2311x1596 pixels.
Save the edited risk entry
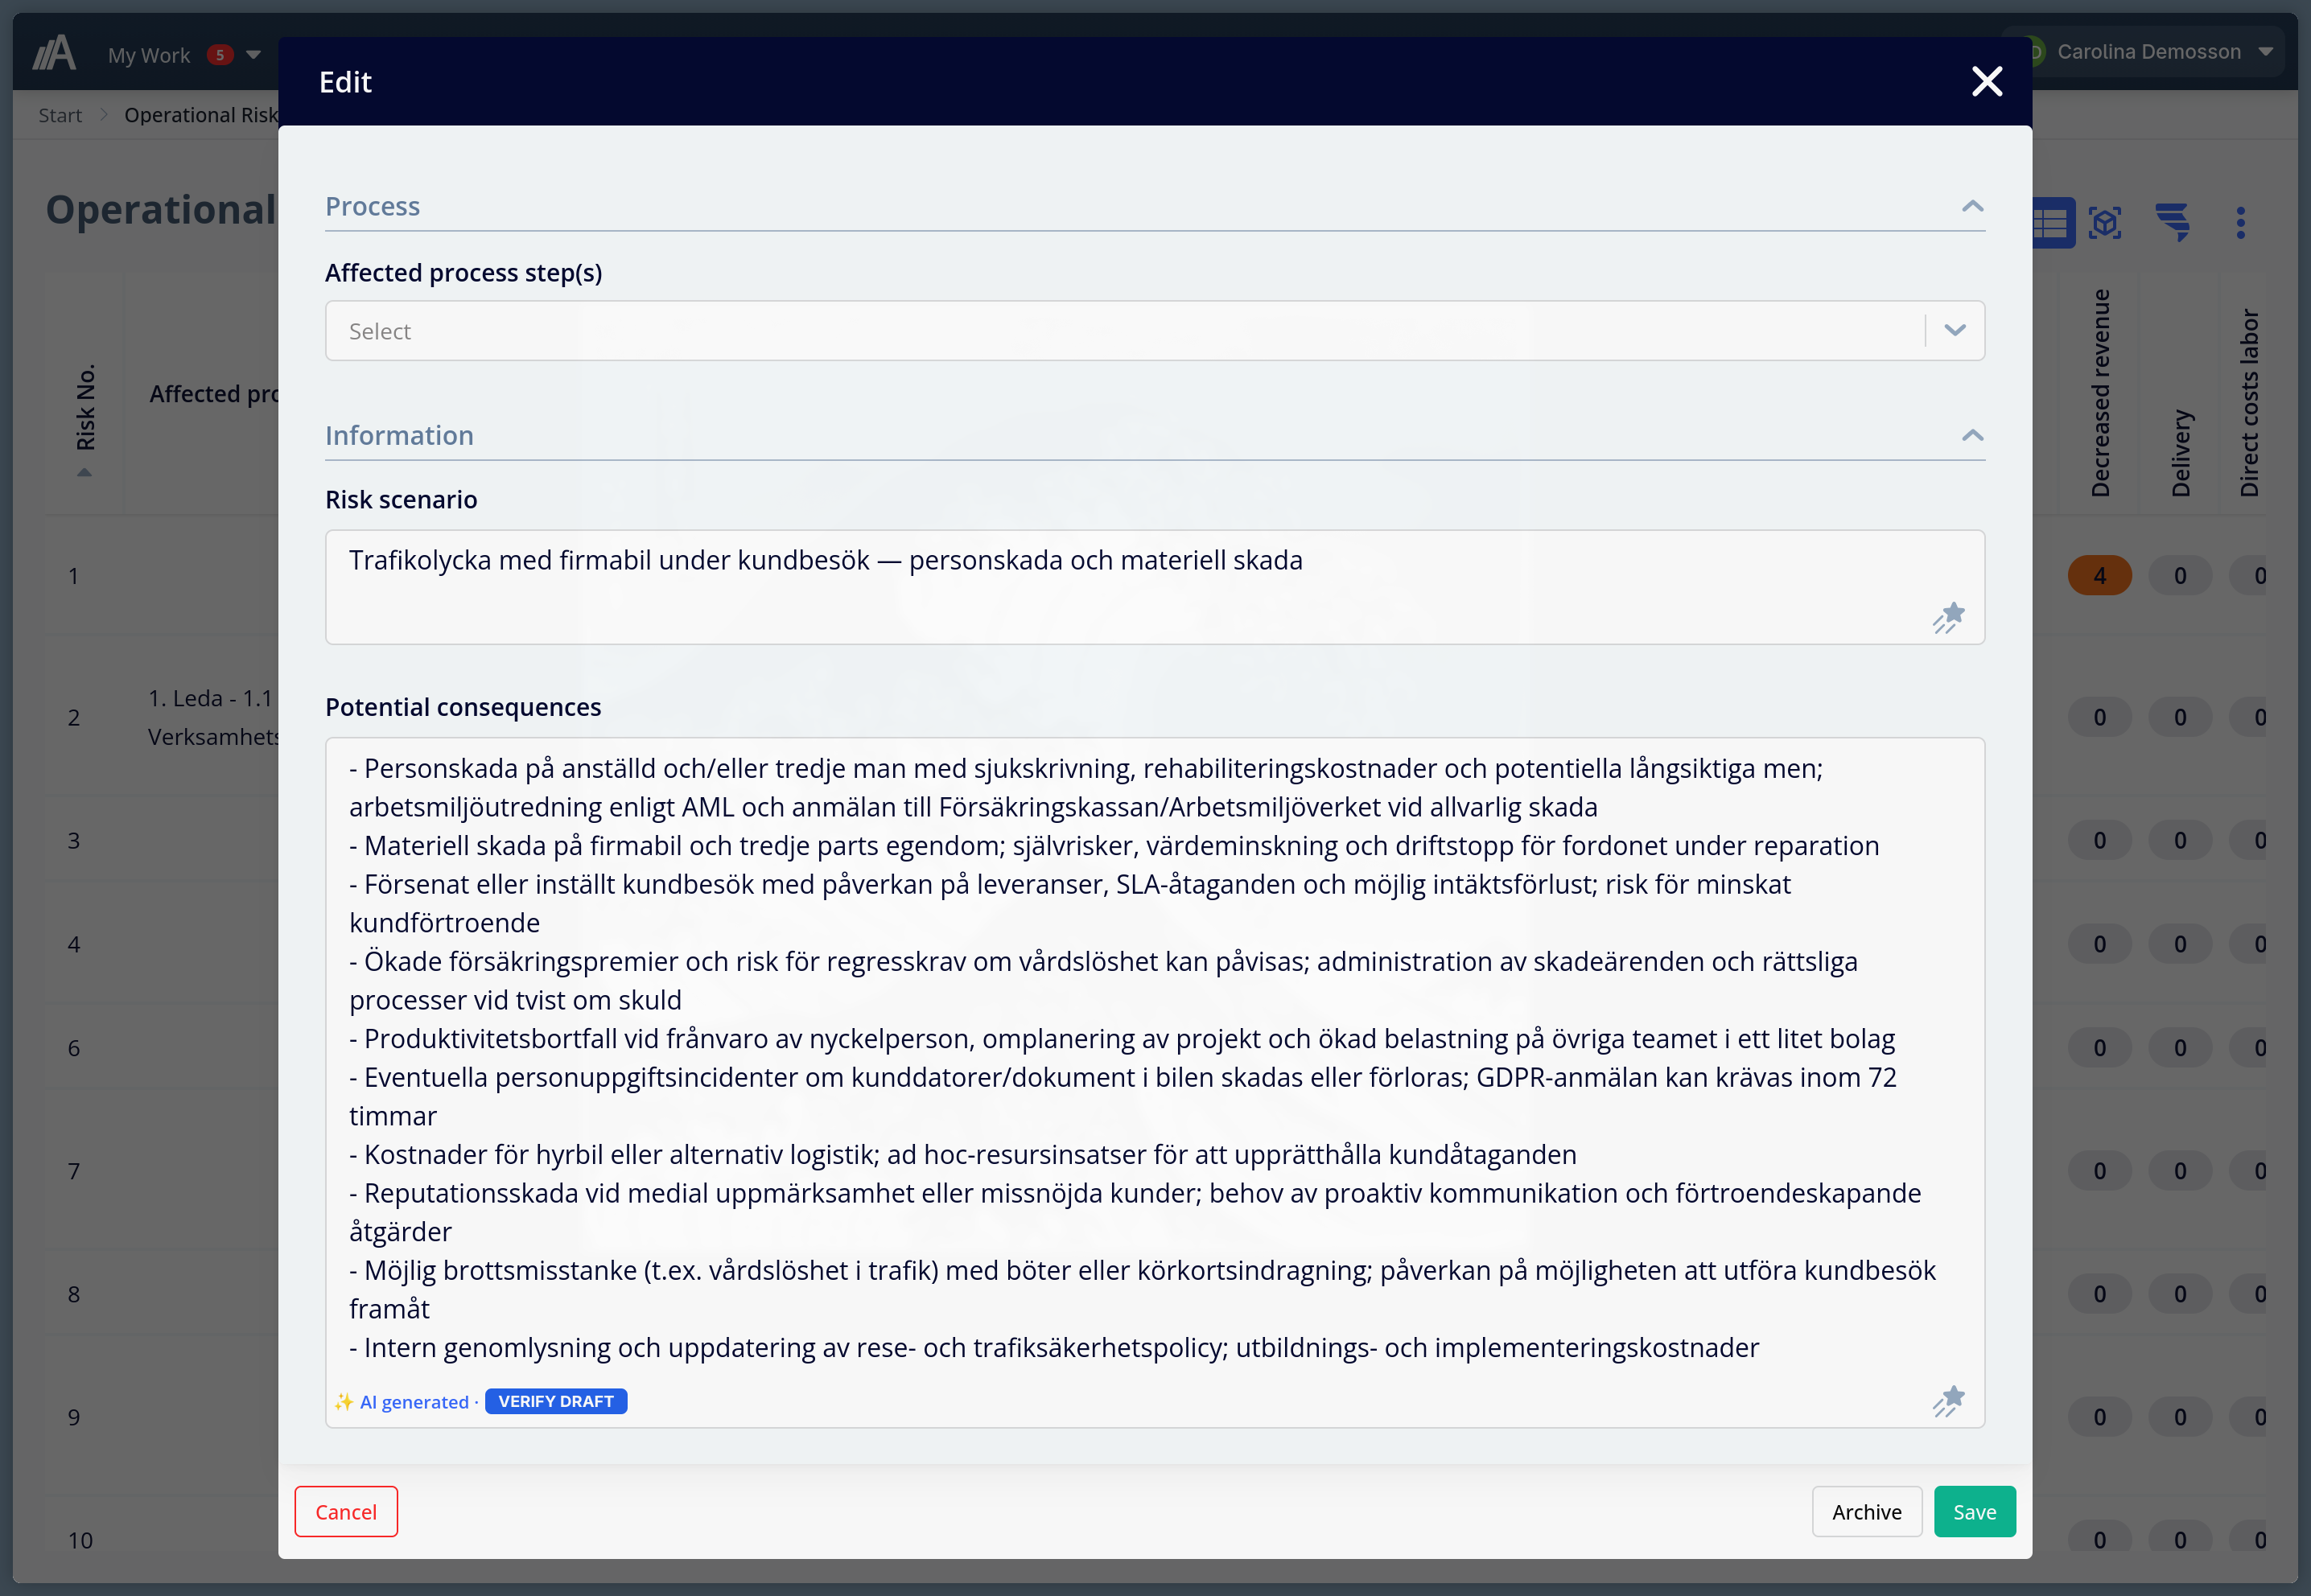click(x=1974, y=1511)
